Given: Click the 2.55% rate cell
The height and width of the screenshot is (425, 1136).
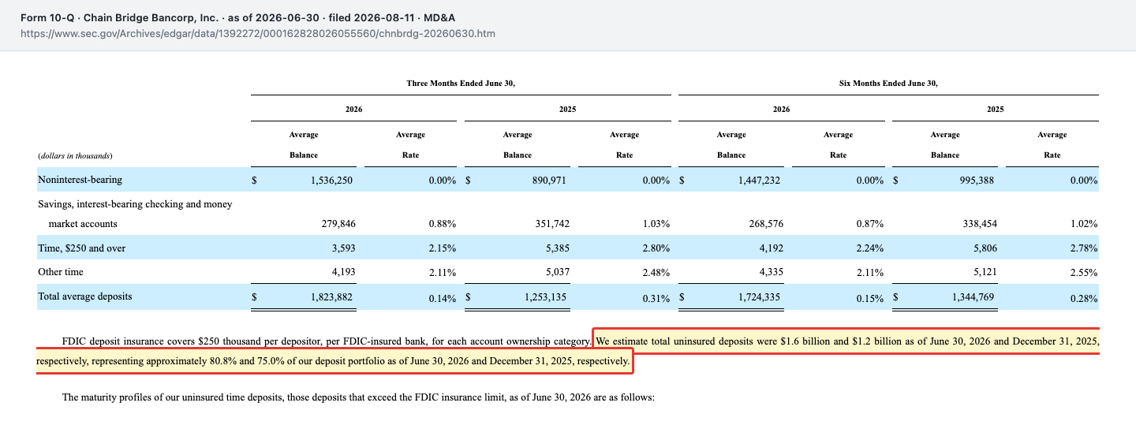Looking at the screenshot, I should point(1084,272).
